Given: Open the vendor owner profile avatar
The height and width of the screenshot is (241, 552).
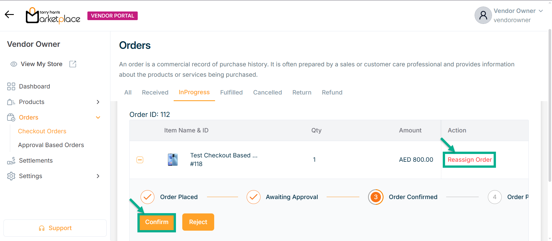Looking at the screenshot, I should pyautogui.click(x=483, y=15).
